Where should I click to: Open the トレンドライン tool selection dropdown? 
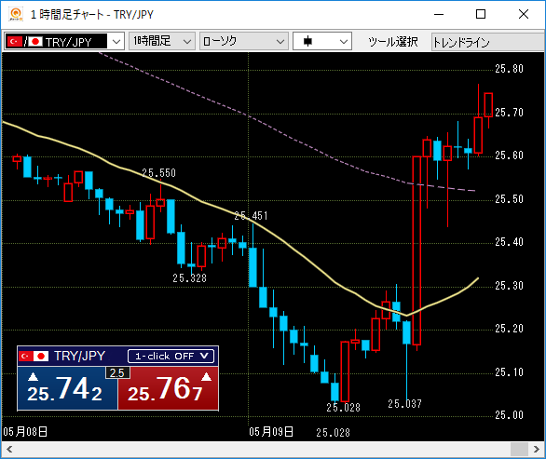pos(488,42)
